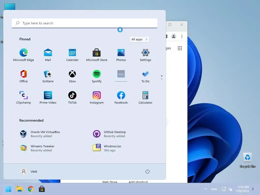
Task: Expand the All apps list
Action: 139,39
